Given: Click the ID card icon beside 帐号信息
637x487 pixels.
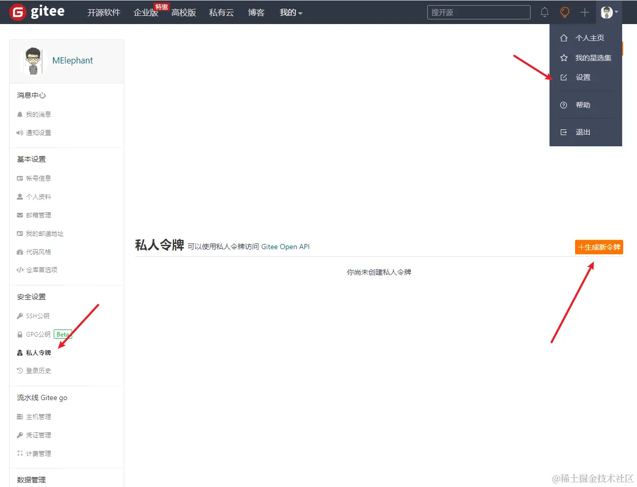Looking at the screenshot, I should pos(20,179).
